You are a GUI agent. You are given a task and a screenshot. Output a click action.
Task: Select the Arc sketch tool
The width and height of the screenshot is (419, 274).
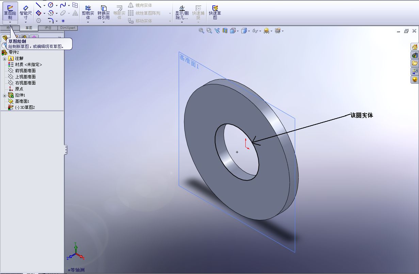[x=51, y=13]
